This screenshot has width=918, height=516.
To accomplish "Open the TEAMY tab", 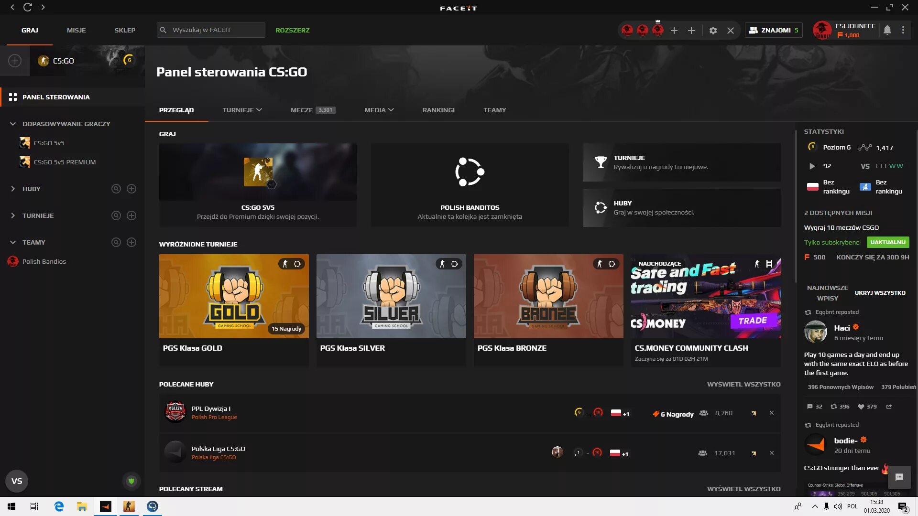I will [x=494, y=110].
